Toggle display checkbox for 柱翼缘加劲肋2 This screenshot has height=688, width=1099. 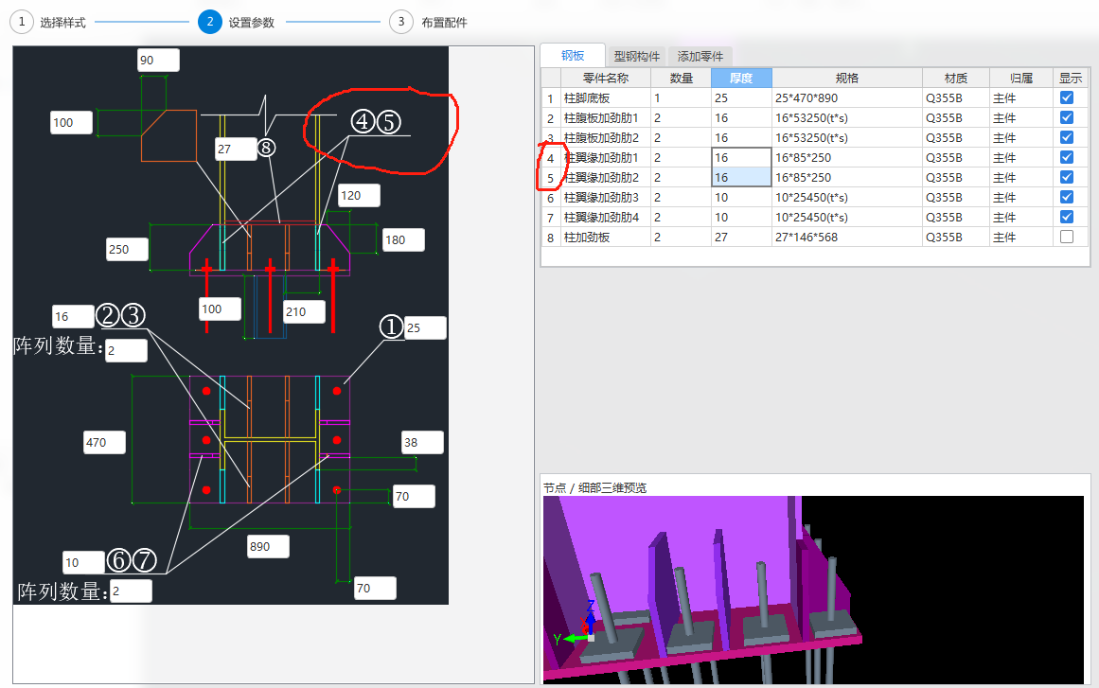pos(1067,177)
